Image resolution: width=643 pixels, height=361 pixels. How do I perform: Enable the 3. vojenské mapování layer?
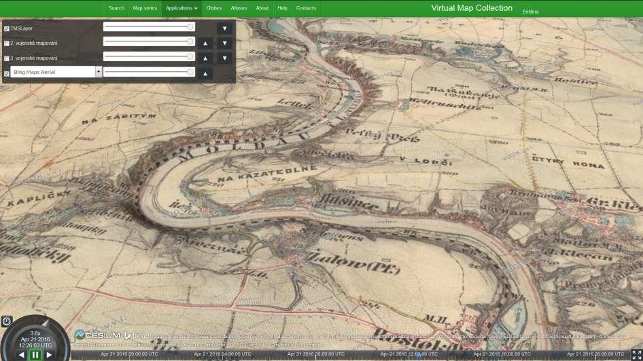[7, 58]
